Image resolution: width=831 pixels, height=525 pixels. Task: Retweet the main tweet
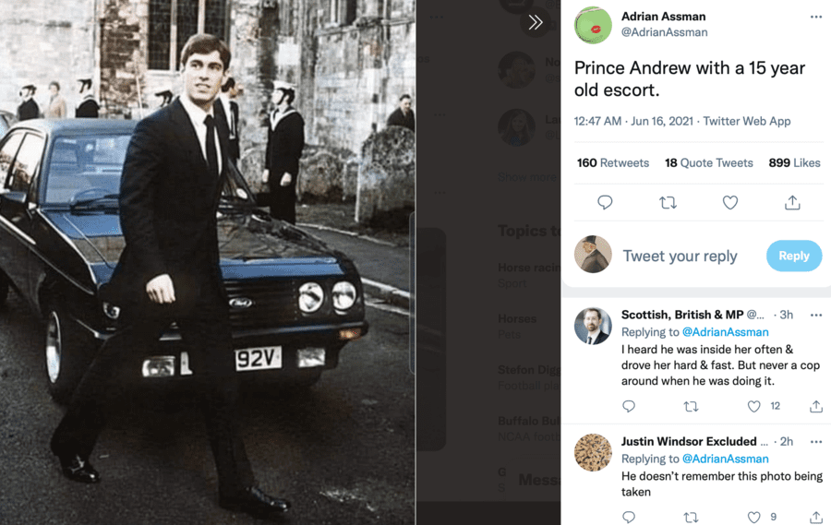pyautogui.click(x=668, y=202)
